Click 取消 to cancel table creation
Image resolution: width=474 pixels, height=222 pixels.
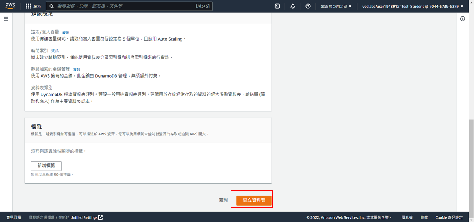[x=223, y=200]
